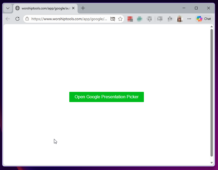Click Open Google Presentation Picker button
The width and height of the screenshot is (218, 170).
tap(107, 97)
